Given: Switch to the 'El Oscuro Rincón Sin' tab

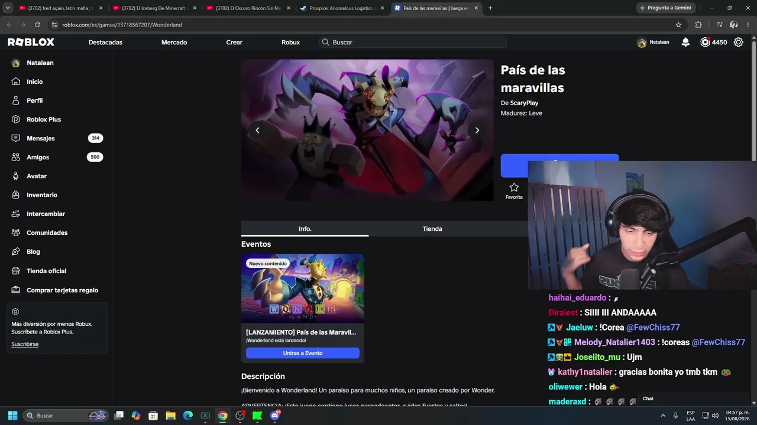Looking at the screenshot, I should [248, 8].
